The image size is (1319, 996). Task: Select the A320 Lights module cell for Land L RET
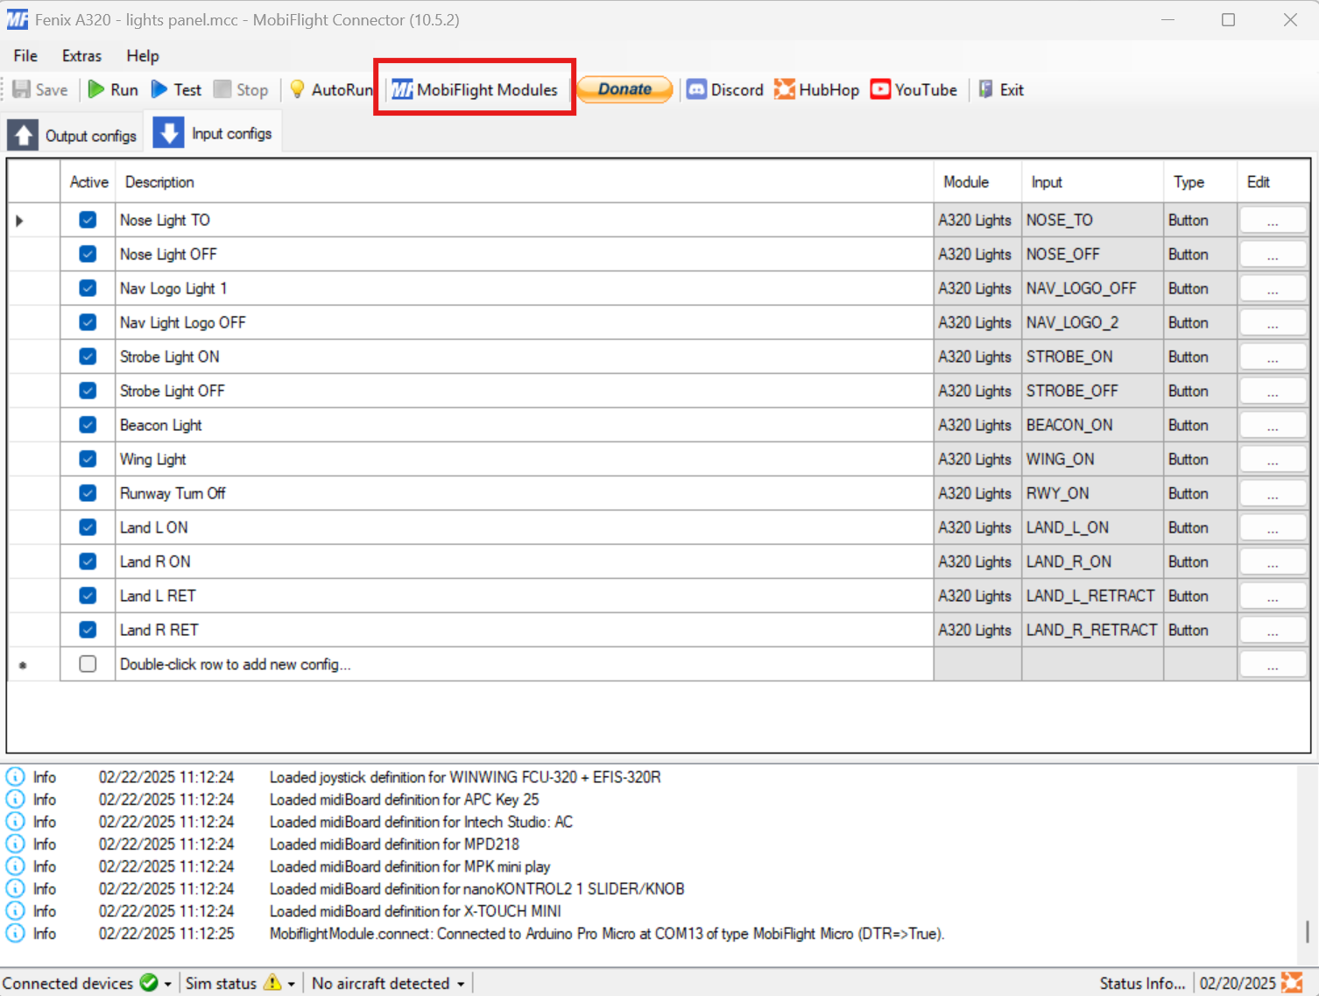point(977,596)
